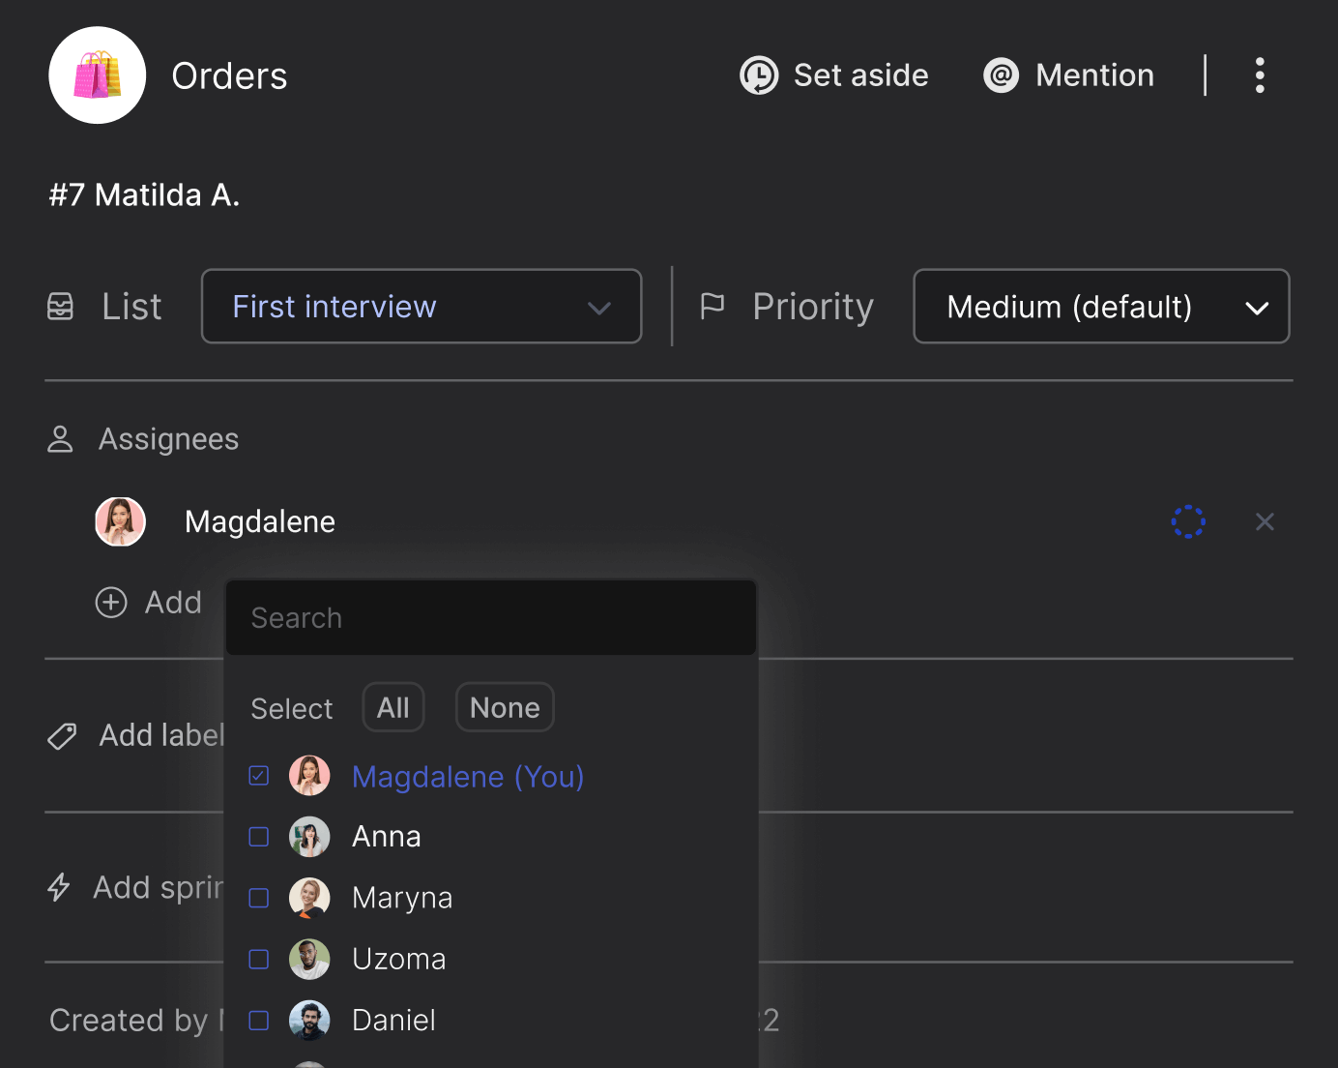Click the plus icon to add assignee

pos(110,602)
